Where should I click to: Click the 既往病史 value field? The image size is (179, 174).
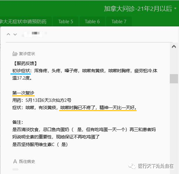coord(15,169)
